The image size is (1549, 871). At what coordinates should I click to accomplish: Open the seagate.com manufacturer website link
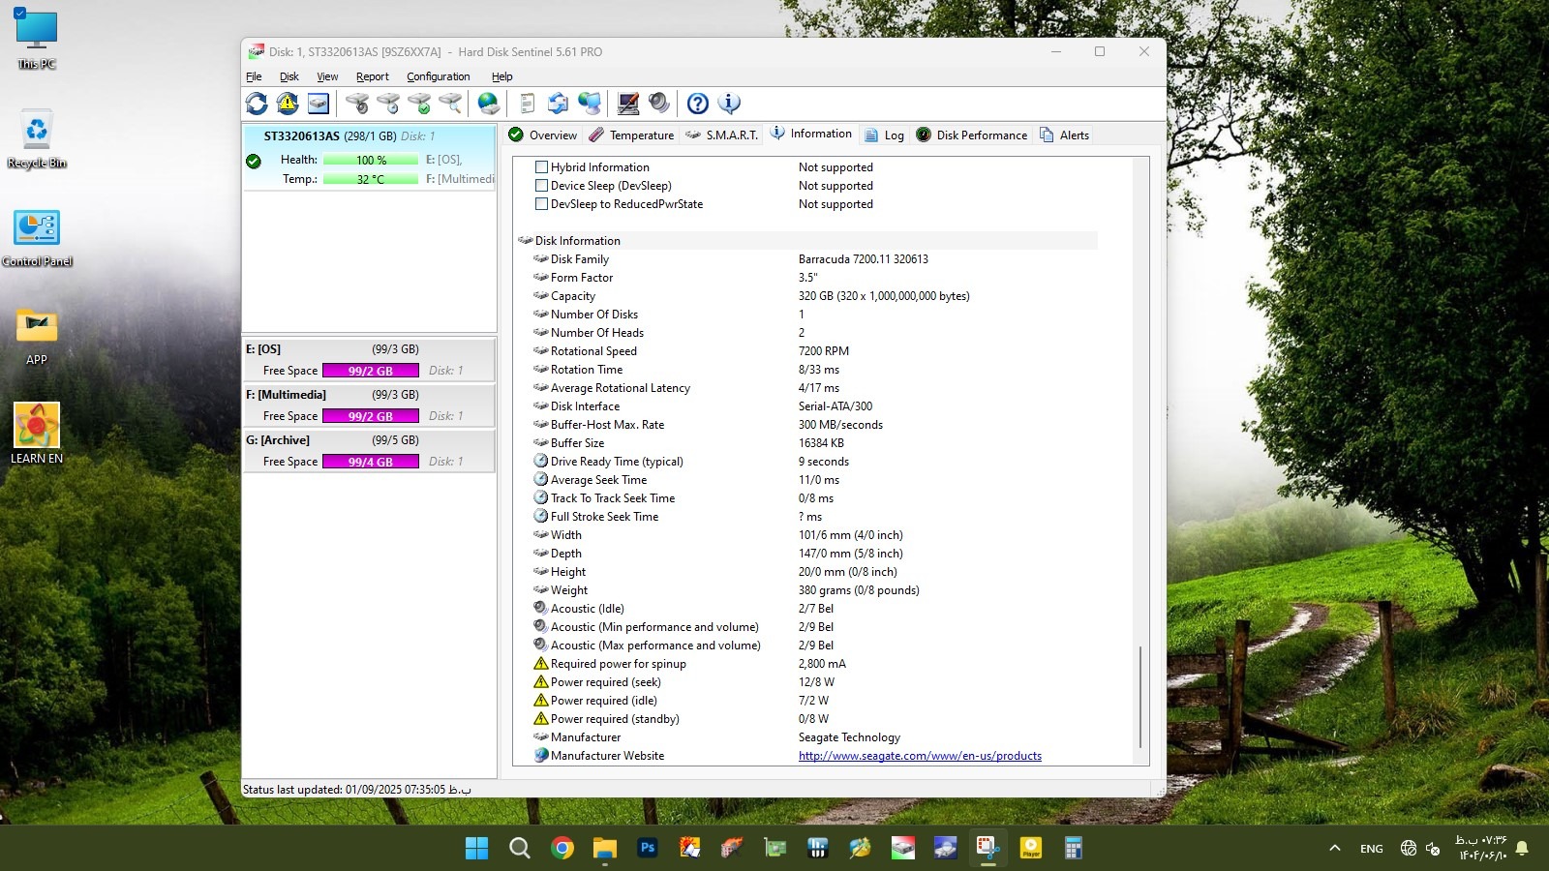[x=920, y=756]
